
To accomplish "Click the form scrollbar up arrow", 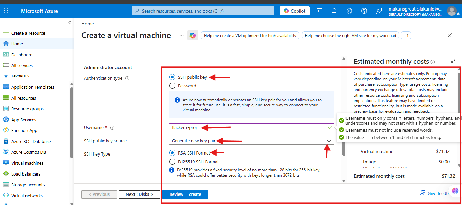I will pos(344,59).
